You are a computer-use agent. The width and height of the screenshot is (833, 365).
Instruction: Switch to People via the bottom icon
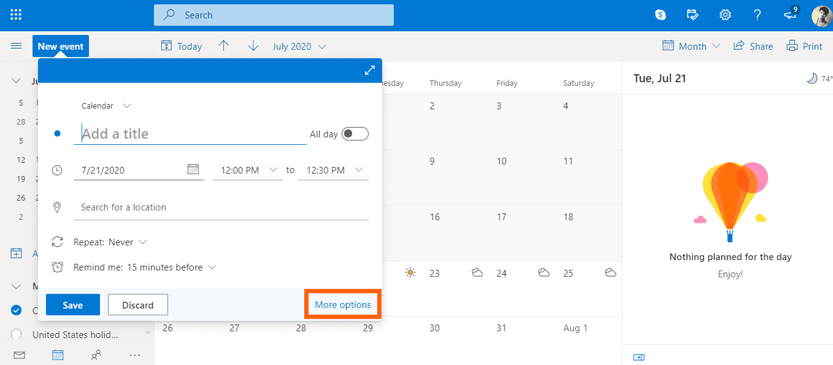(96, 355)
